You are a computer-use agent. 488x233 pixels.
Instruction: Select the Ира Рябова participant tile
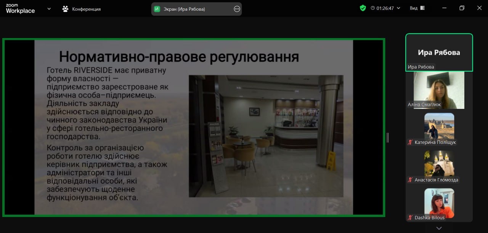pyautogui.click(x=439, y=53)
